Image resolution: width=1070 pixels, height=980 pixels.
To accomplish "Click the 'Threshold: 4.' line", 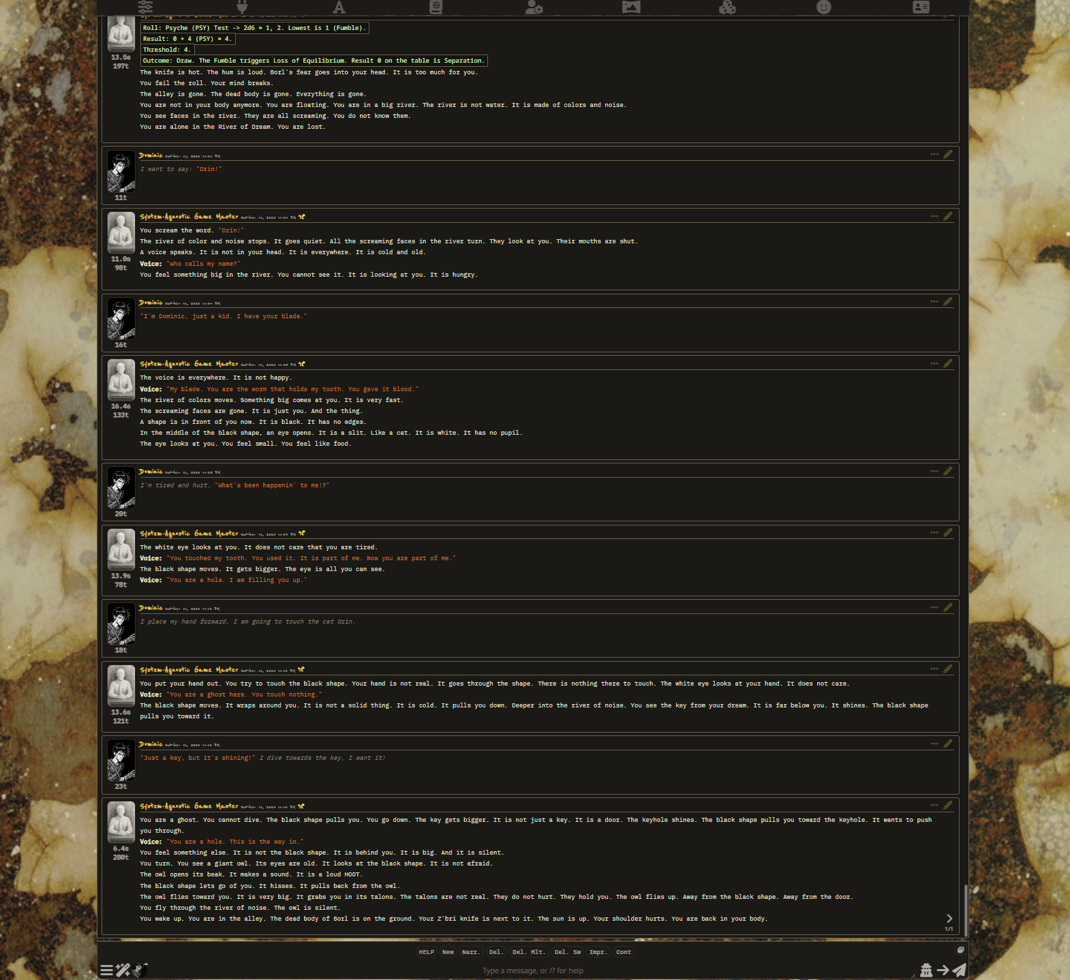I will click(167, 50).
